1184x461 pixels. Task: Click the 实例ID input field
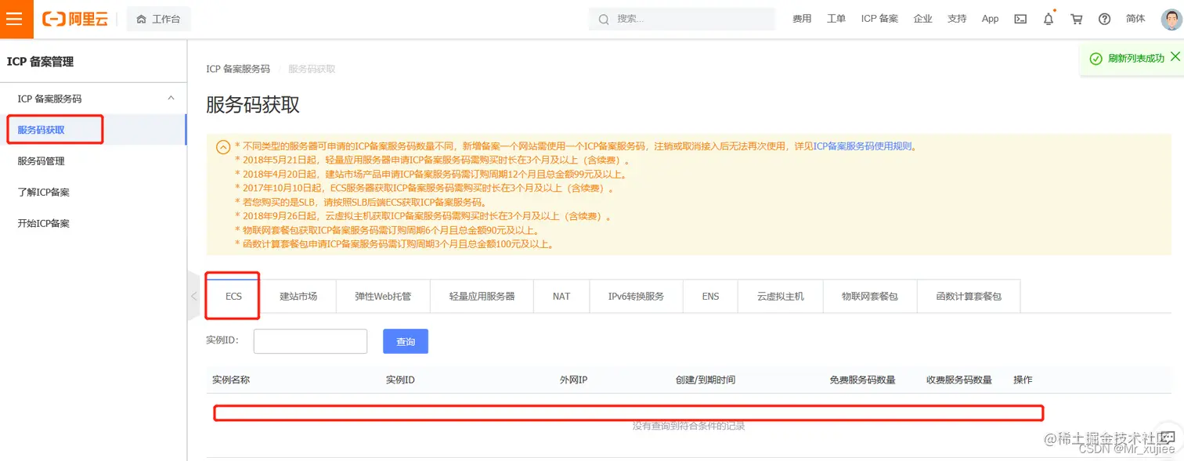(310, 341)
